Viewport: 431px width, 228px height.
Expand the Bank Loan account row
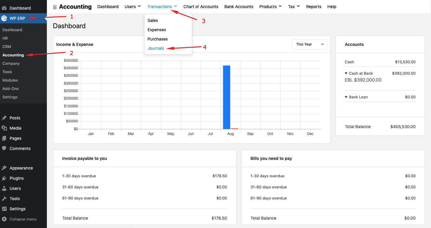346,97
